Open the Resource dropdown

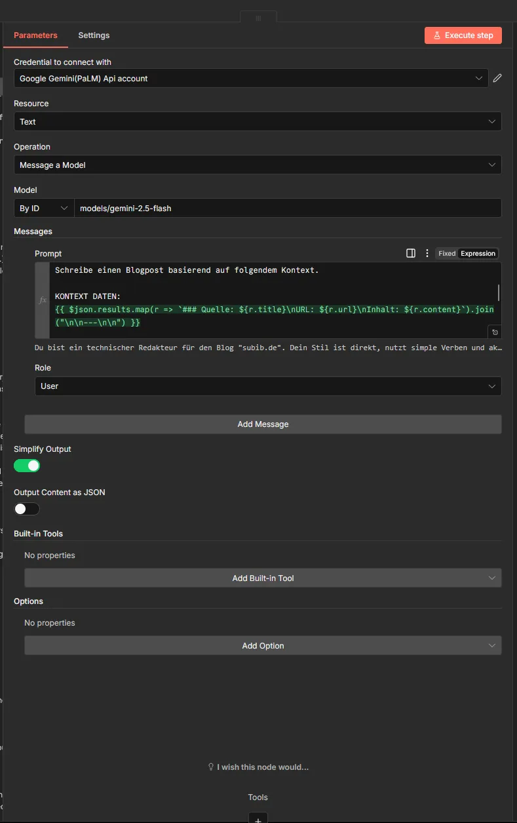point(258,121)
